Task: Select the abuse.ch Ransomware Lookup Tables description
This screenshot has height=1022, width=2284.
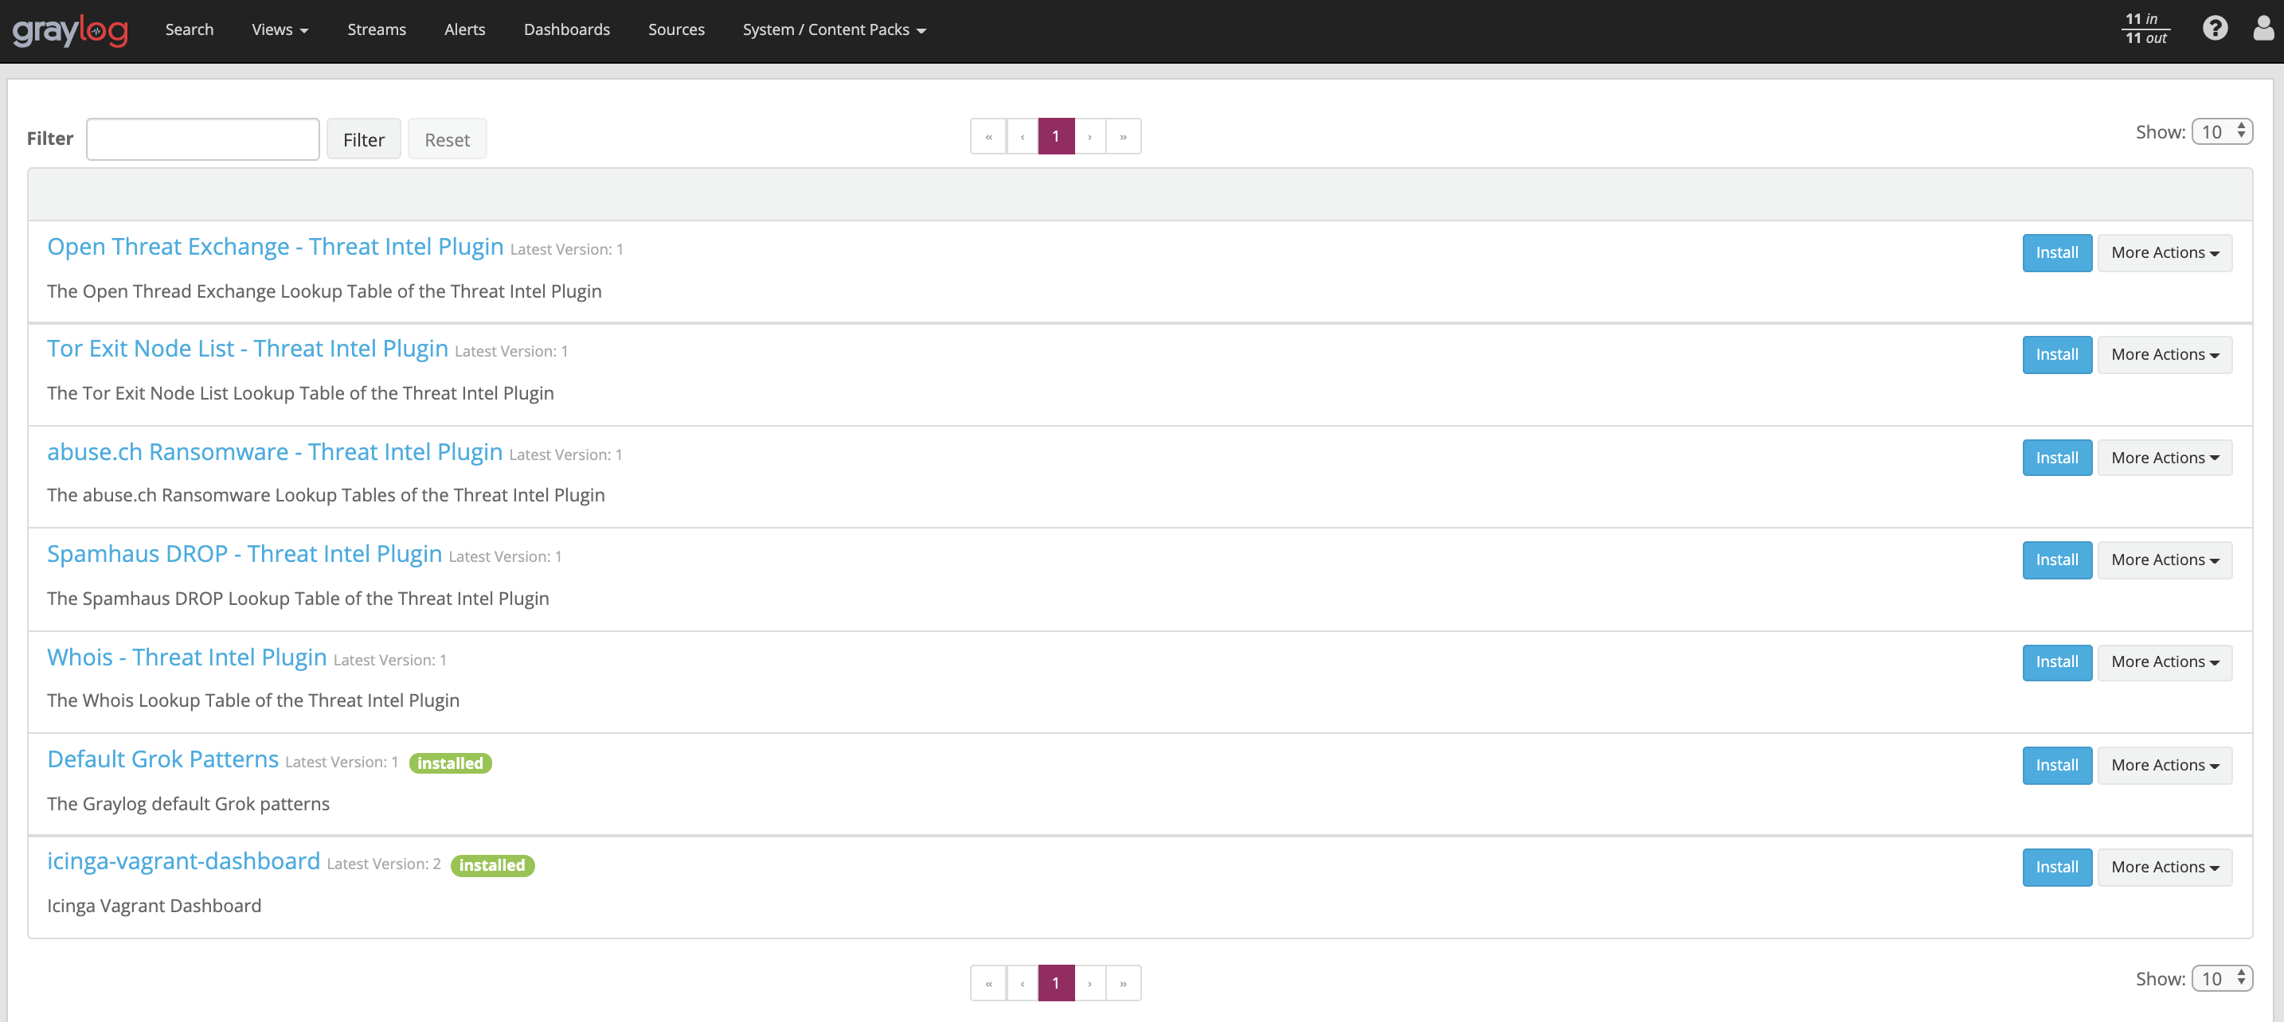Action: 327,496
